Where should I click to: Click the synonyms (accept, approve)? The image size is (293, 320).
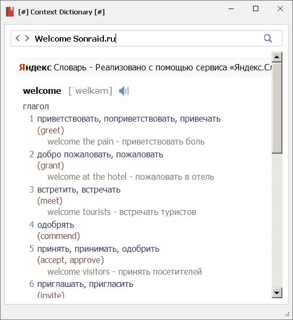coord(70,260)
